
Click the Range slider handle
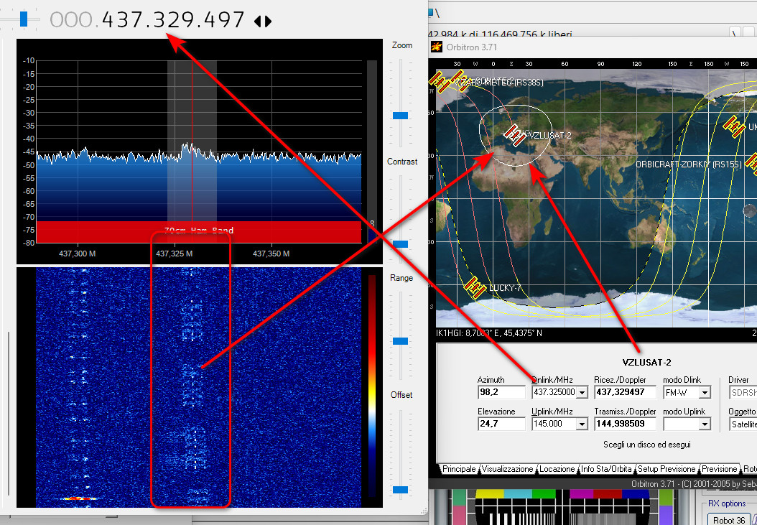click(x=400, y=340)
